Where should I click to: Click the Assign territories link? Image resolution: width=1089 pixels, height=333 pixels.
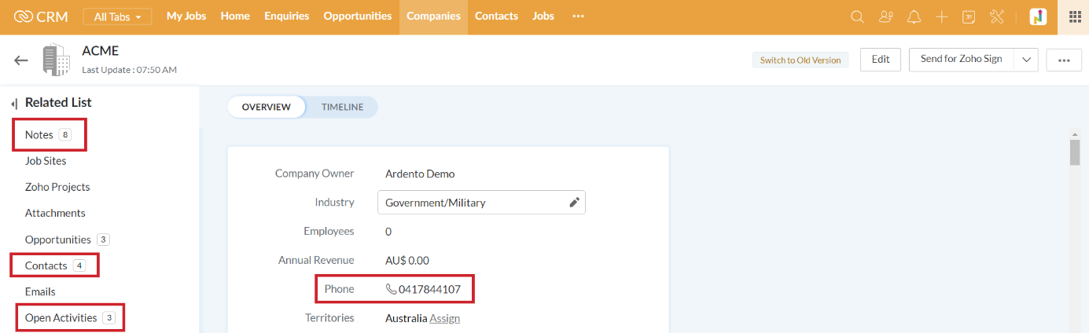pos(445,318)
